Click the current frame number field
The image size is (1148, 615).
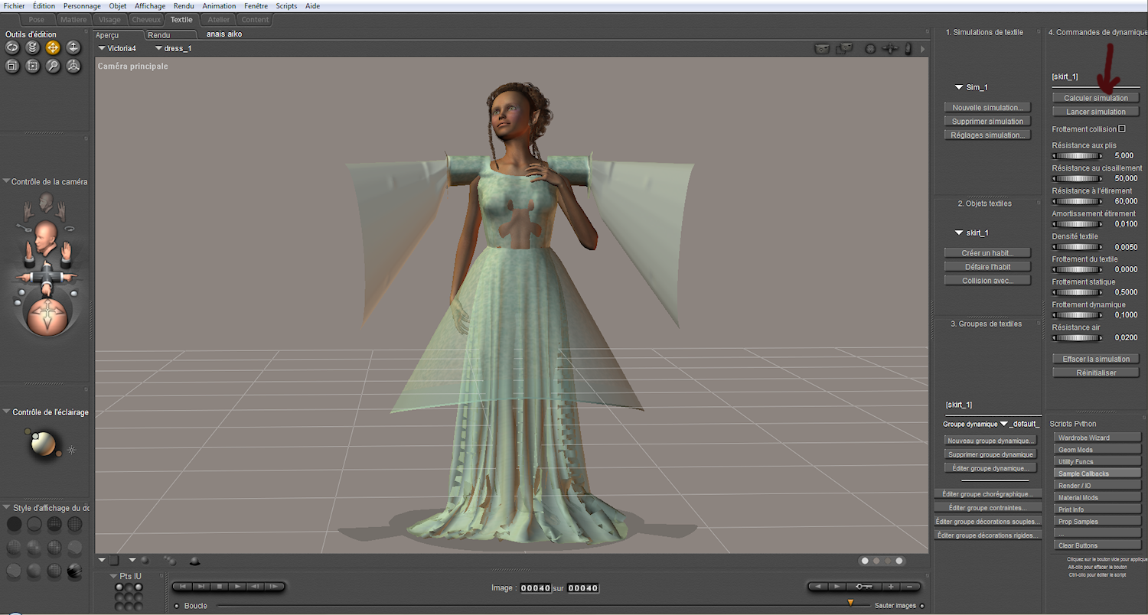pyautogui.click(x=535, y=588)
